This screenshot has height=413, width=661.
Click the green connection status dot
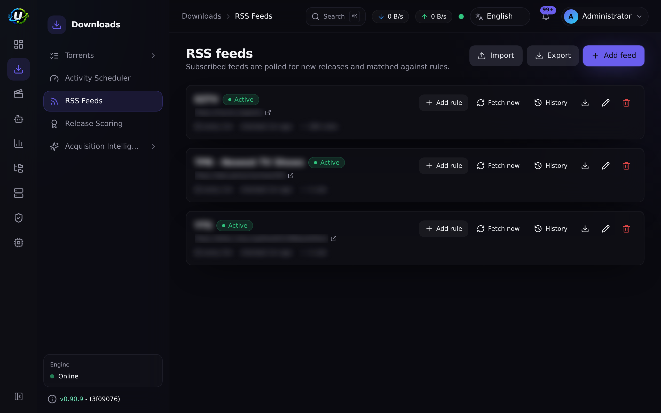(461, 16)
